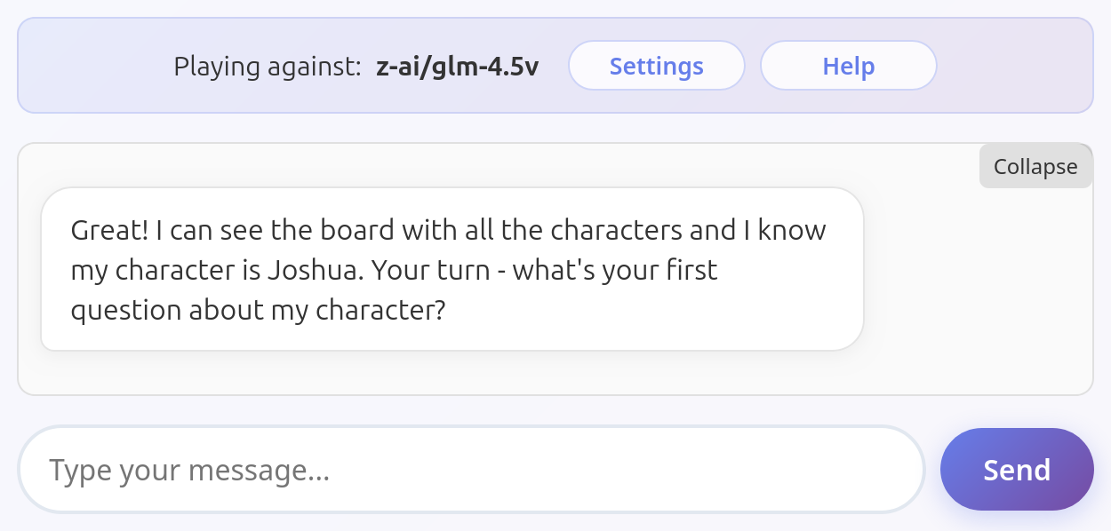Select the opponent's chat message bubble

click(x=452, y=269)
